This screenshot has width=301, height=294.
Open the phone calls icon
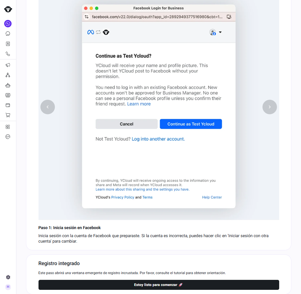pyautogui.click(x=8, y=54)
